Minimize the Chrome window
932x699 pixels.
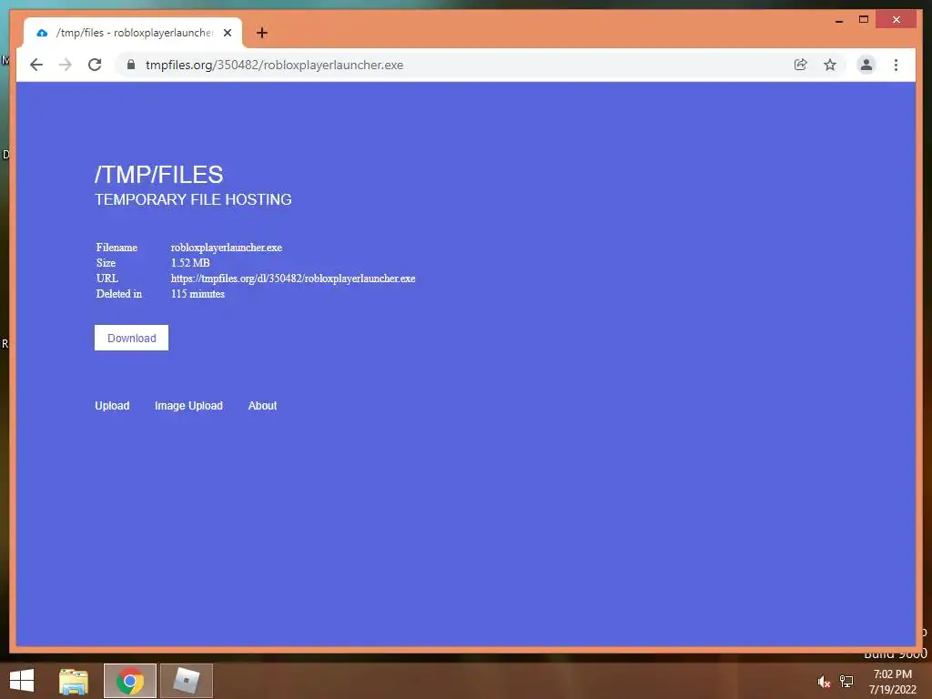[838, 20]
